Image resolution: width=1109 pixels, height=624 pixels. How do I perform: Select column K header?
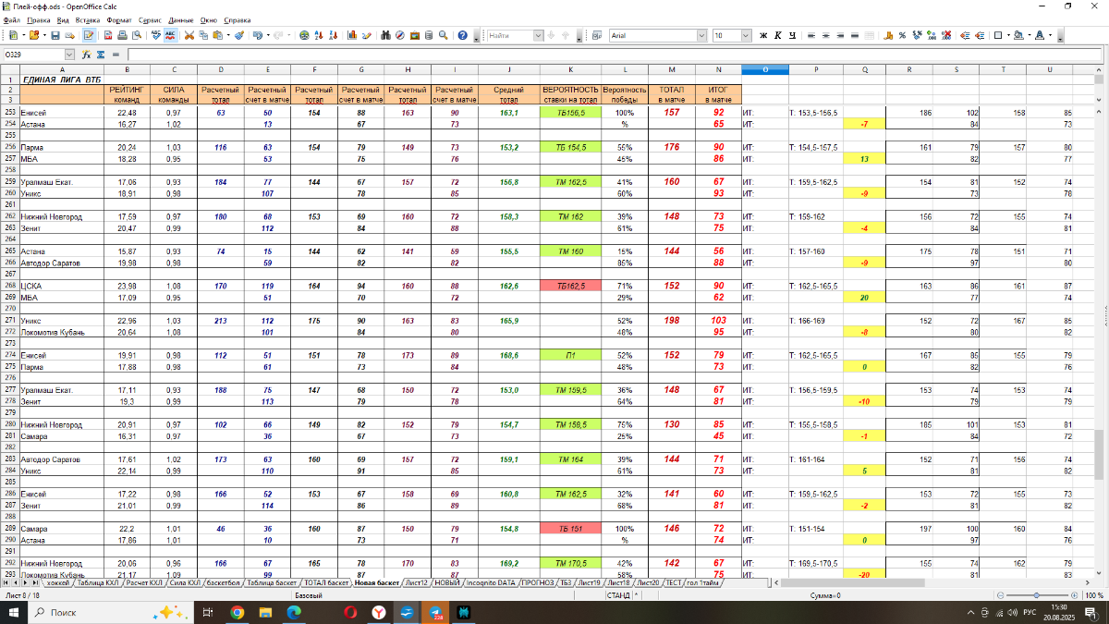tap(570, 69)
